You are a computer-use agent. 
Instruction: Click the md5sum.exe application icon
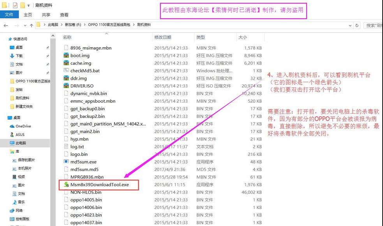click(66, 162)
